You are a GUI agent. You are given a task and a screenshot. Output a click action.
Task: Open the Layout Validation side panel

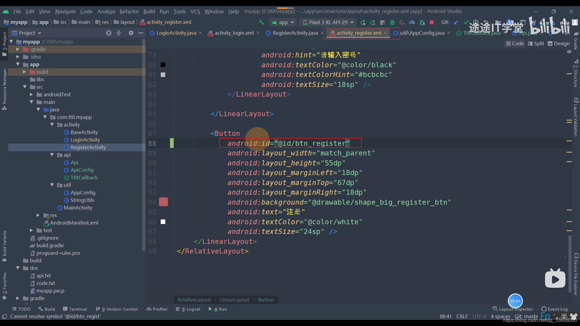(576, 117)
